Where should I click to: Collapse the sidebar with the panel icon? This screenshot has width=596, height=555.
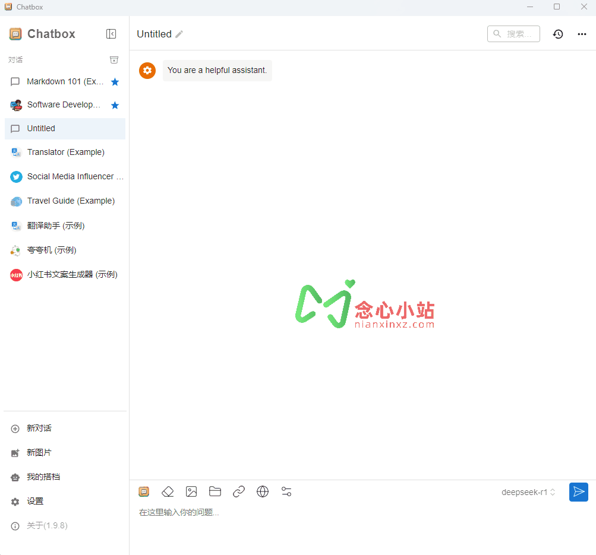pos(111,34)
